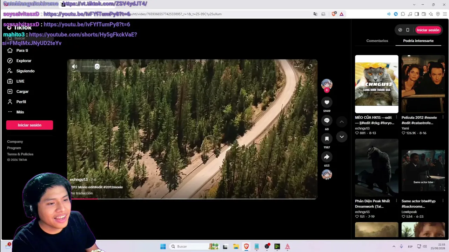Click the Lowkpeak author name
This screenshot has height=252, width=449.
pyautogui.click(x=410, y=212)
